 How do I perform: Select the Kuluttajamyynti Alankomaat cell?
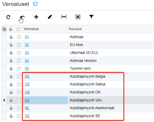click(111, 108)
